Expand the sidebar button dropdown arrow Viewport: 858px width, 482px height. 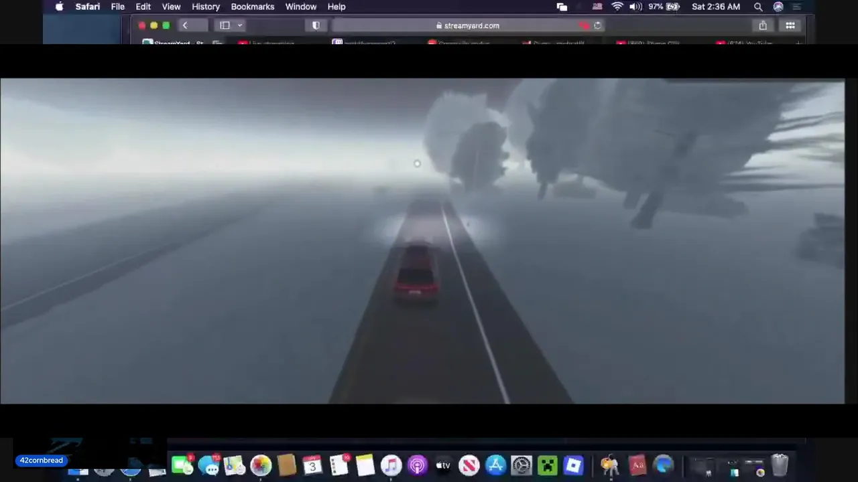(x=239, y=25)
